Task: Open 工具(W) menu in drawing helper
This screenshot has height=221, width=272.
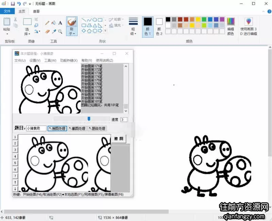Action: tap(50, 60)
